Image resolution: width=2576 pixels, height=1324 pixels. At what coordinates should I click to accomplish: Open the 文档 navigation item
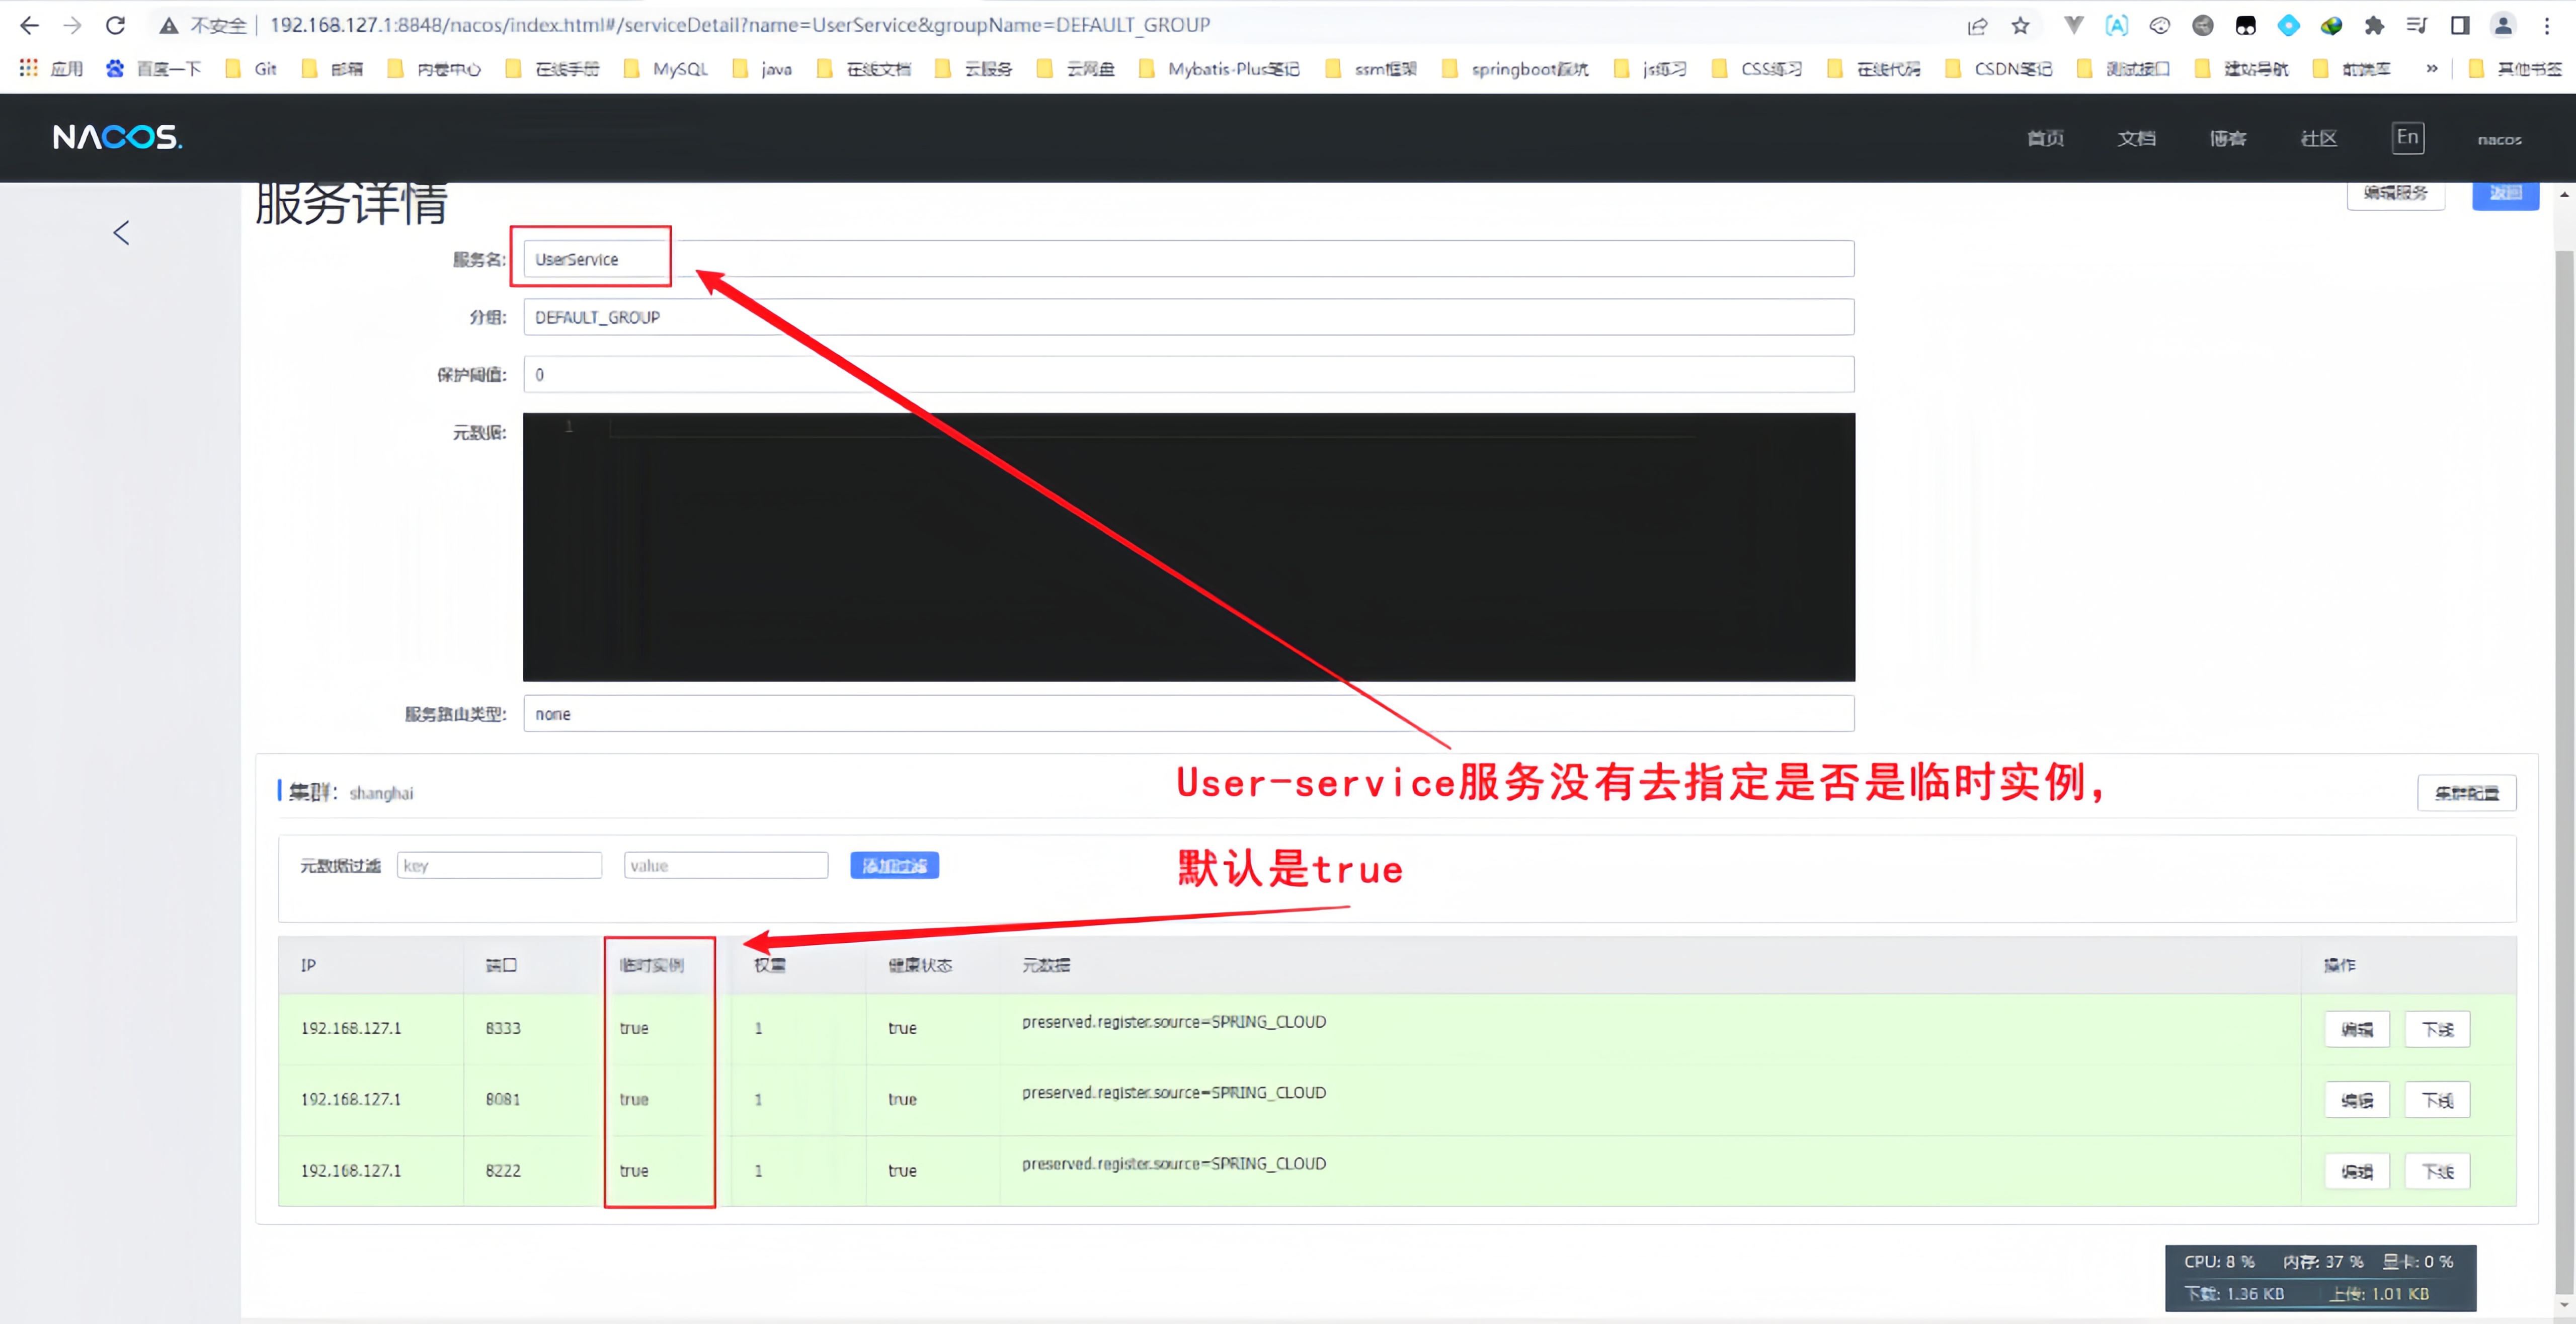[x=2136, y=138]
